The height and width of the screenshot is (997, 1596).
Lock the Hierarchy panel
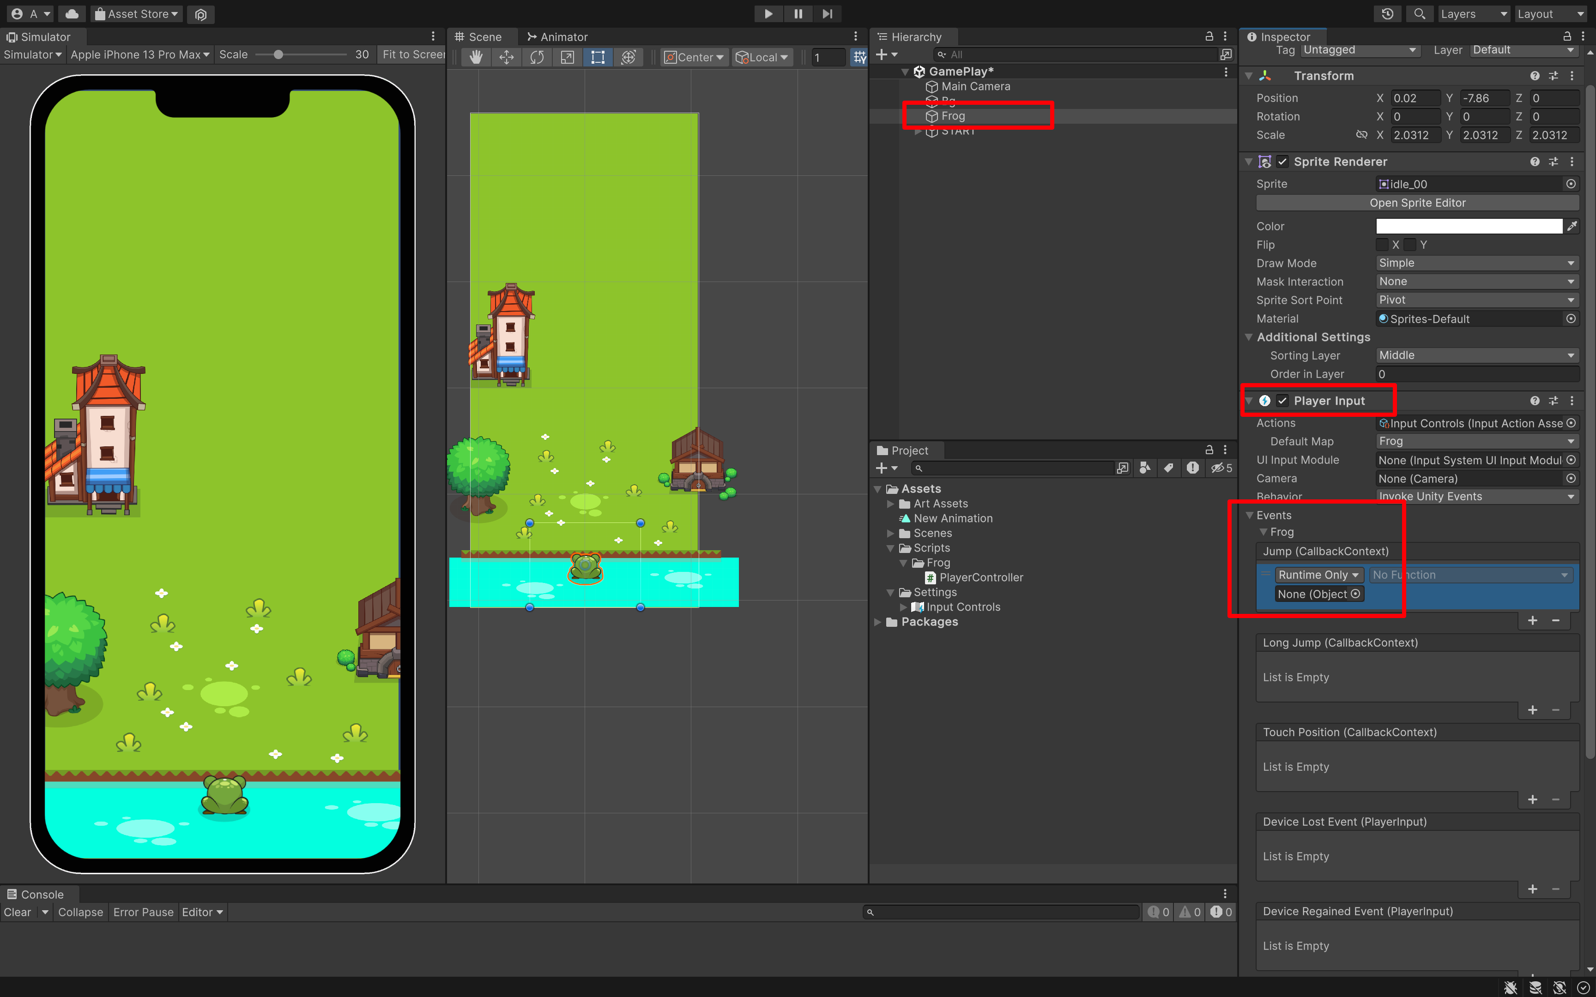(x=1209, y=36)
